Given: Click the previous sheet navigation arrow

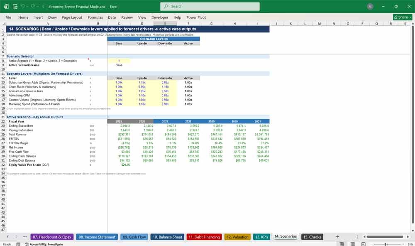Looking at the screenshot, I should pyautogui.click(x=7, y=237).
